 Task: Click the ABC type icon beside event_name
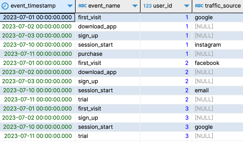point(83,6)
